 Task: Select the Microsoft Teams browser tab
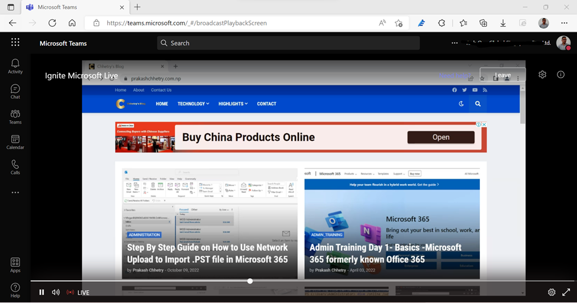tap(75, 7)
